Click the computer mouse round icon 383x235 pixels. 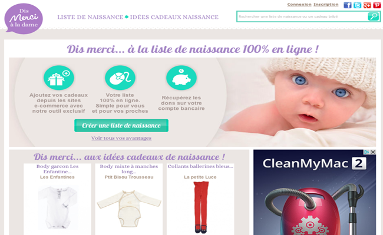pyautogui.click(x=120, y=78)
